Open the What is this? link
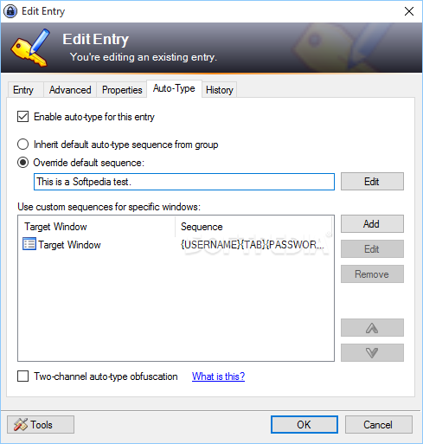The height and width of the screenshot is (444, 423). tap(218, 376)
